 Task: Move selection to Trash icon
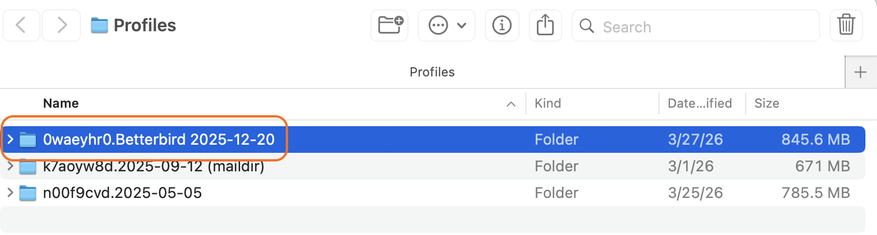pos(846,25)
